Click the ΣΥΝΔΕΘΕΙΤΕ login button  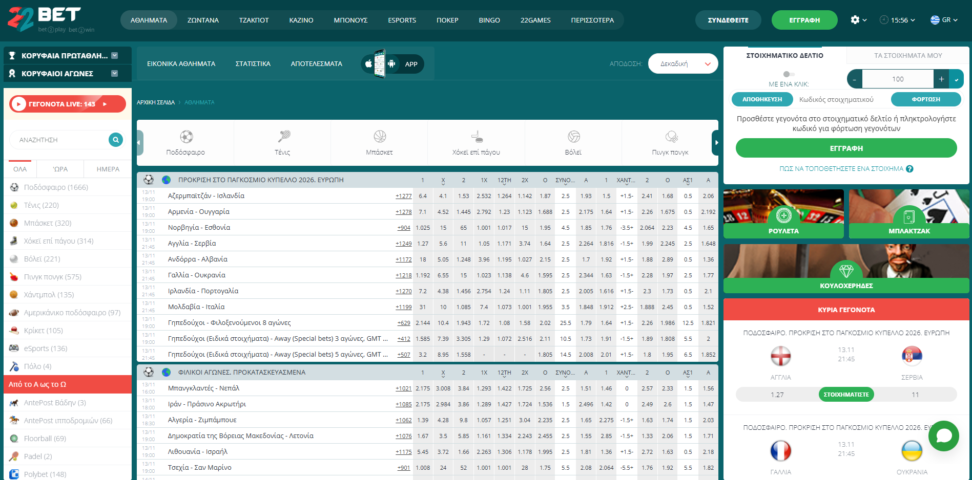pos(728,20)
